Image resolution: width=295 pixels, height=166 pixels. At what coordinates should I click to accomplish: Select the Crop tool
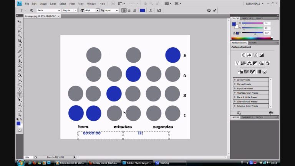click(20, 41)
